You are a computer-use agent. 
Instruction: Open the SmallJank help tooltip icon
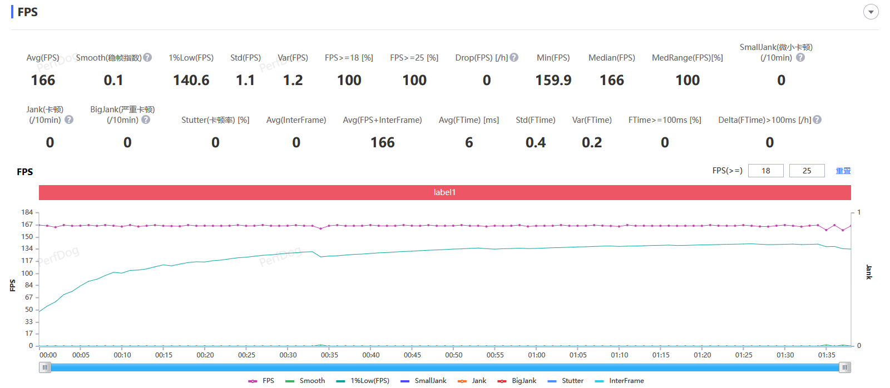tap(800, 57)
